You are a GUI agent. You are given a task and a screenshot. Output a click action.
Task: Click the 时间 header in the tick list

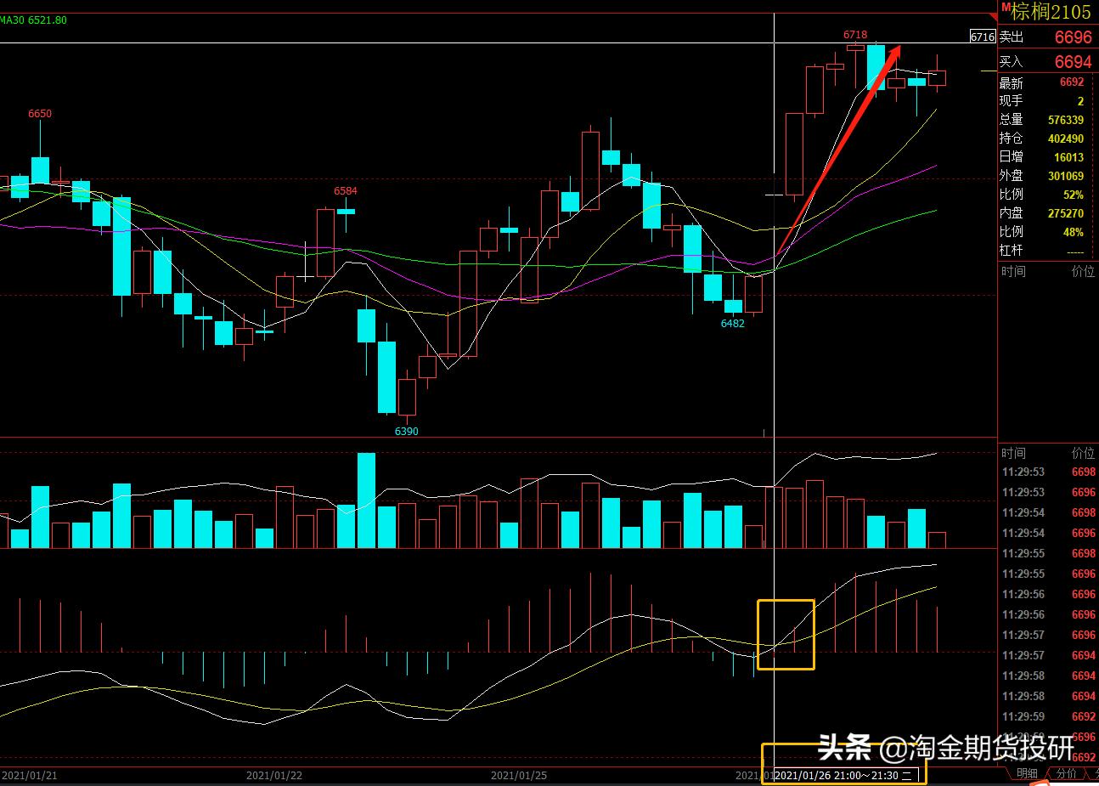click(1013, 453)
